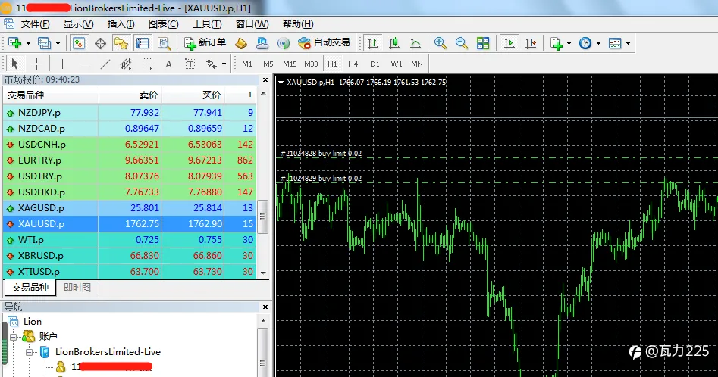The image size is (718, 377).
Task: Expand the indicators dropdown arrow
Action: coord(569,43)
